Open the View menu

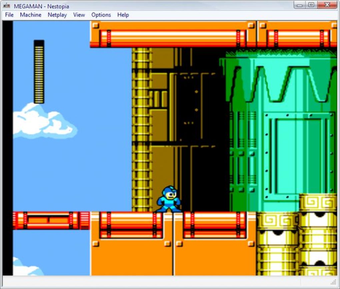pos(79,15)
